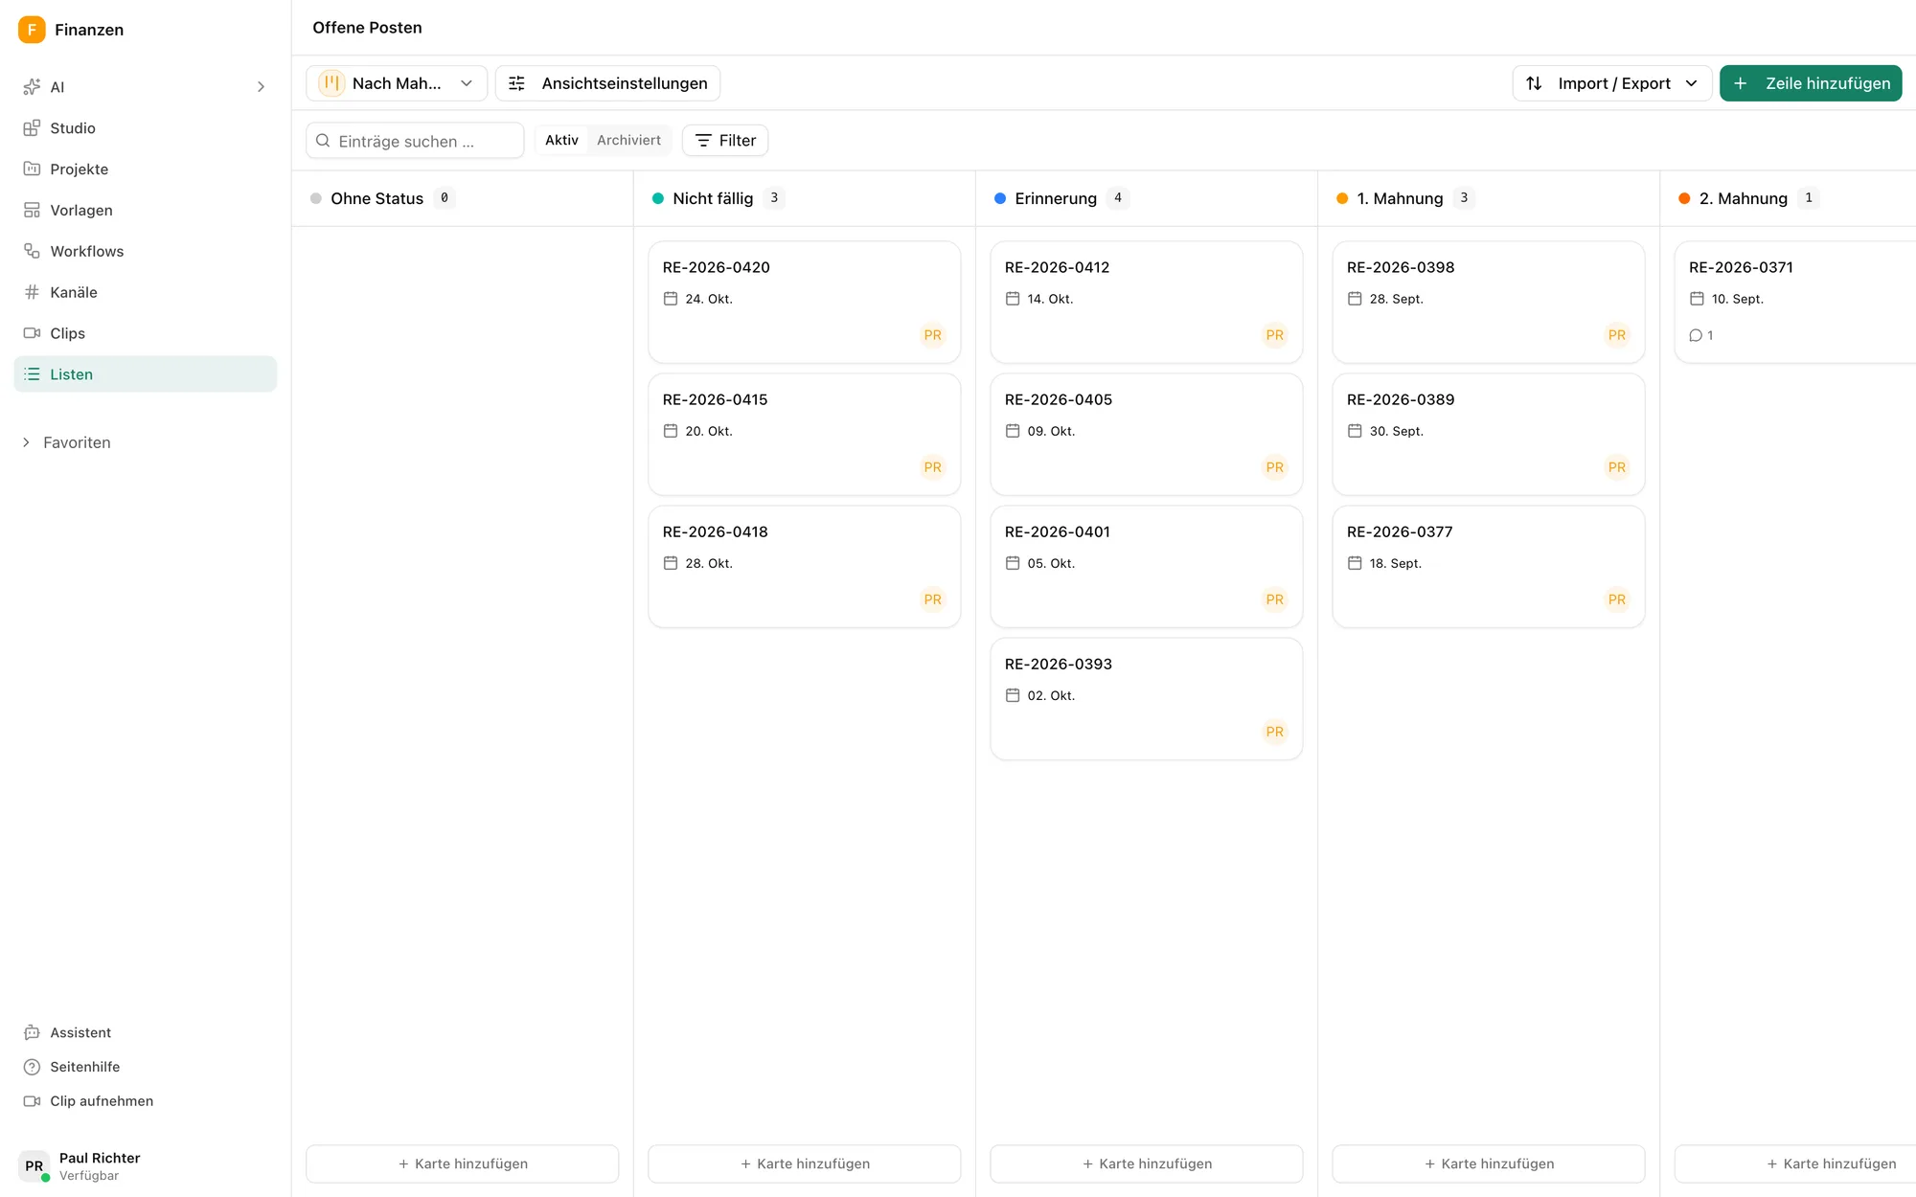Open card RE-2026-0398
This screenshot has height=1197, width=1916.
click(x=1488, y=303)
